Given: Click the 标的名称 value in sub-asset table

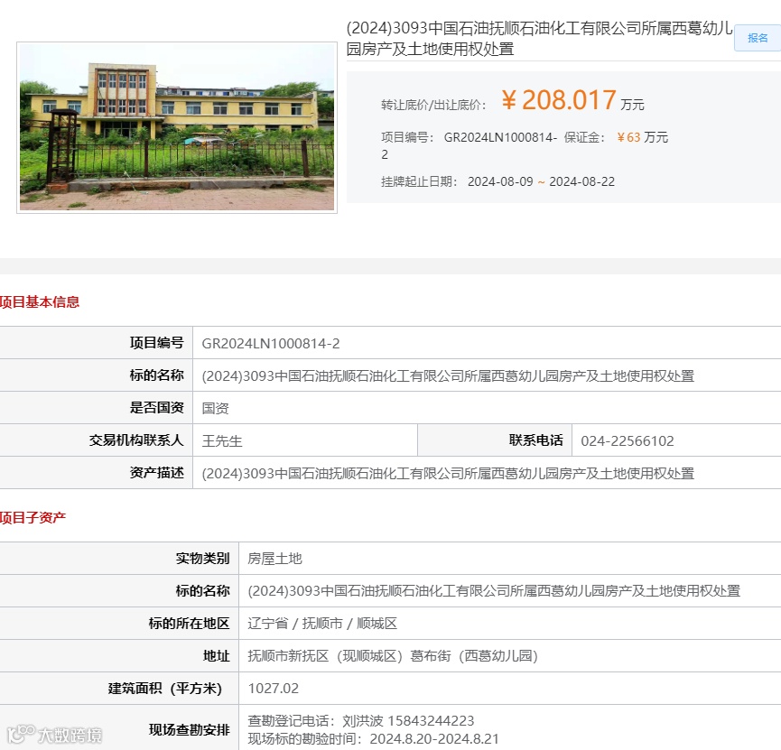Looking at the screenshot, I should click(x=494, y=591).
